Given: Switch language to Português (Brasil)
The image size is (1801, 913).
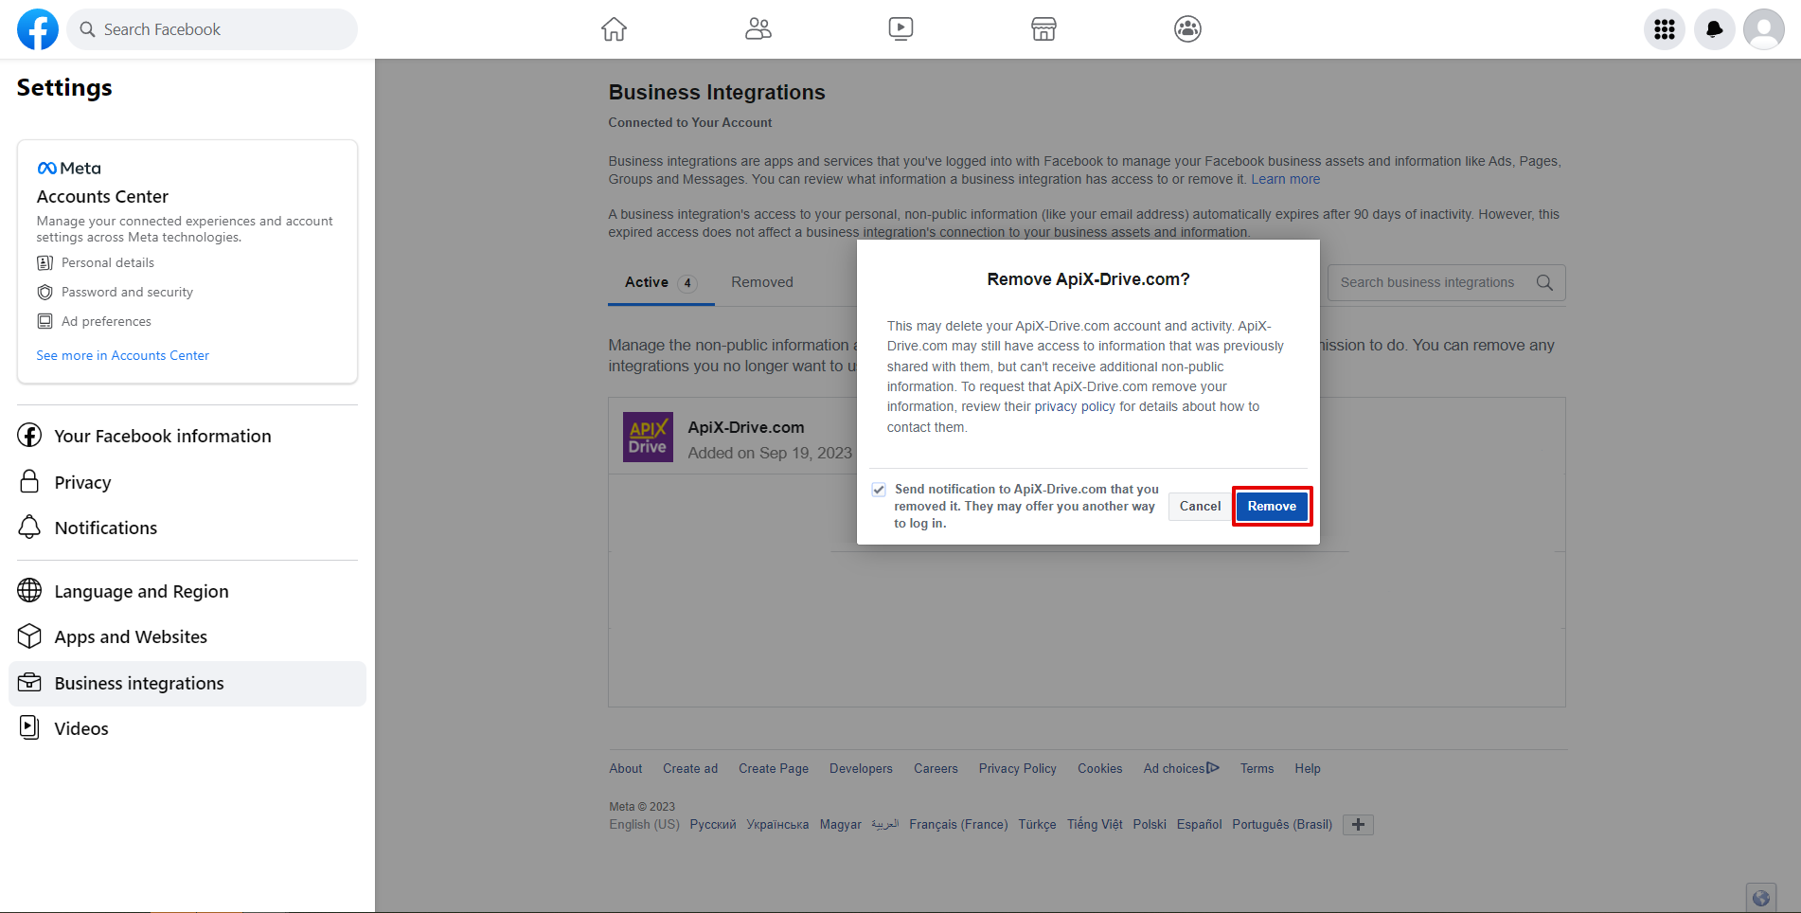Looking at the screenshot, I should (x=1282, y=825).
